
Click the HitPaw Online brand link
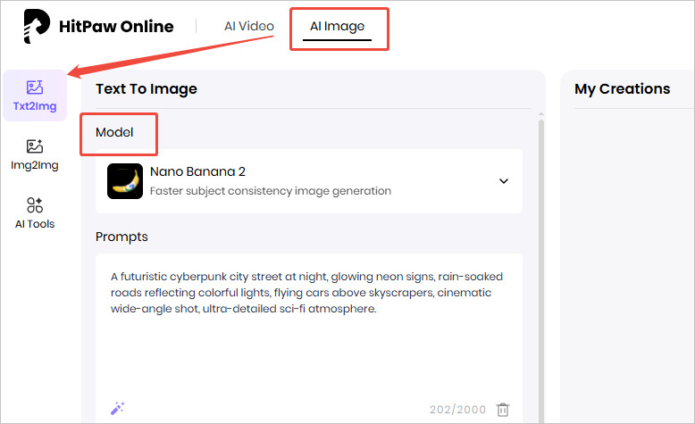(115, 27)
